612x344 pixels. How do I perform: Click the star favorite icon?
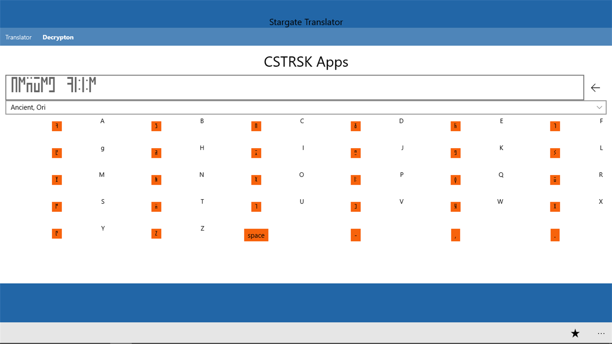575,333
